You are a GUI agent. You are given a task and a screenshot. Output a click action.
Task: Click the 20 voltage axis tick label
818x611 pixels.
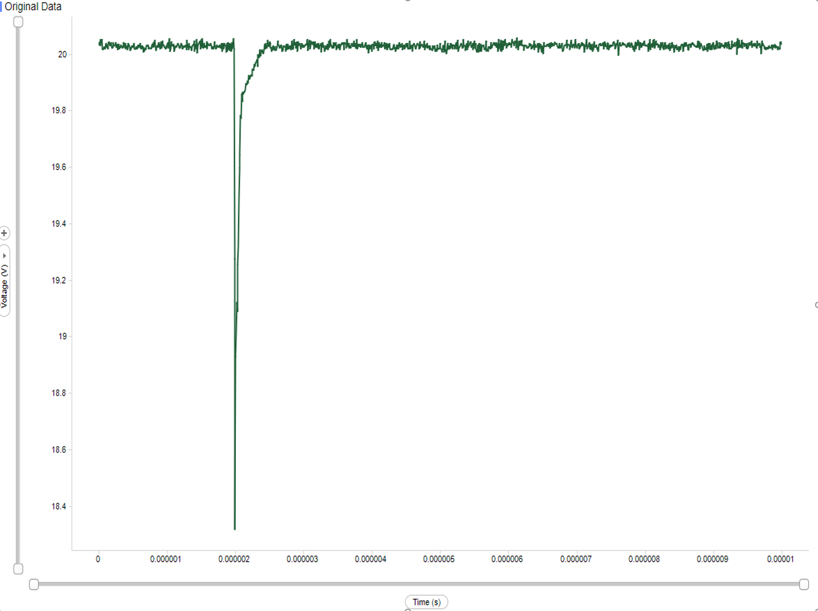click(62, 54)
